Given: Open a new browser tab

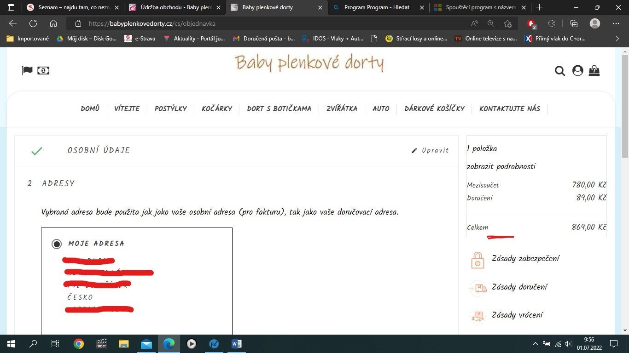Looking at the screenshot, I should tap(540, 7).
